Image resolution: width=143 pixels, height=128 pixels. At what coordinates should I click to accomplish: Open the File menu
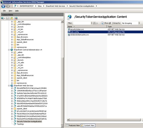4,11
